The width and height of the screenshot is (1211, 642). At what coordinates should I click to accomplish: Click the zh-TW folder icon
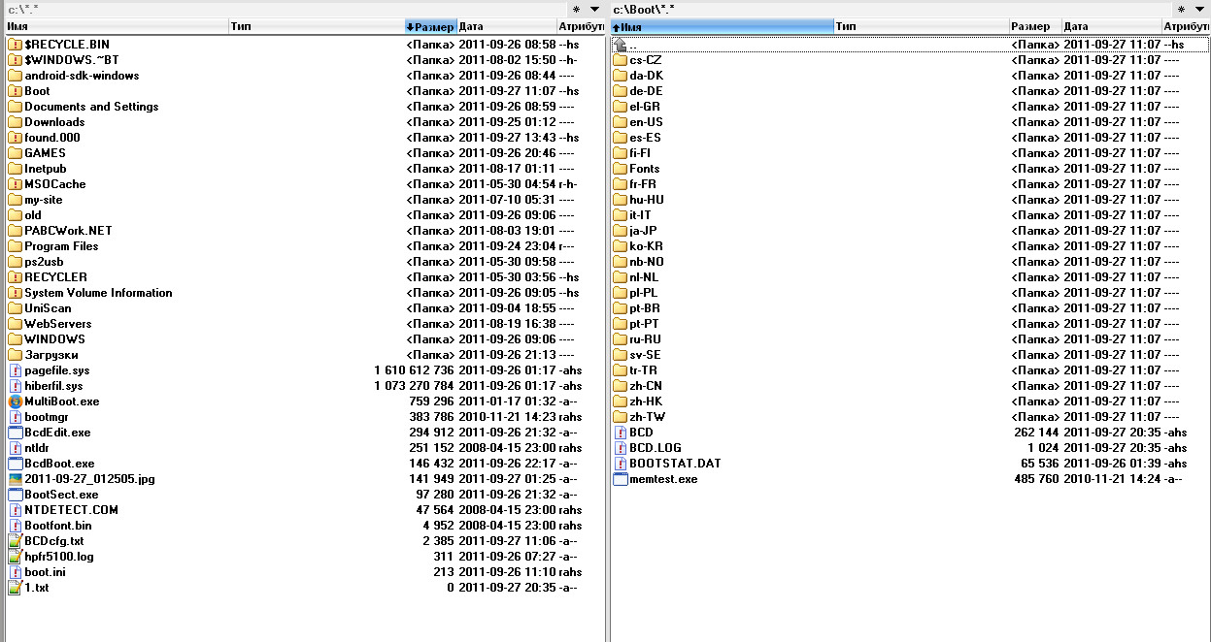(622, 417)
